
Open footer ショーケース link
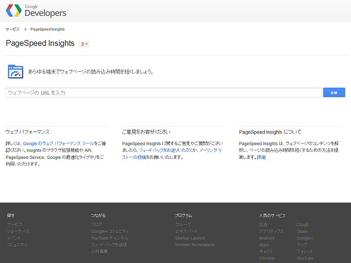pos(18,231)
